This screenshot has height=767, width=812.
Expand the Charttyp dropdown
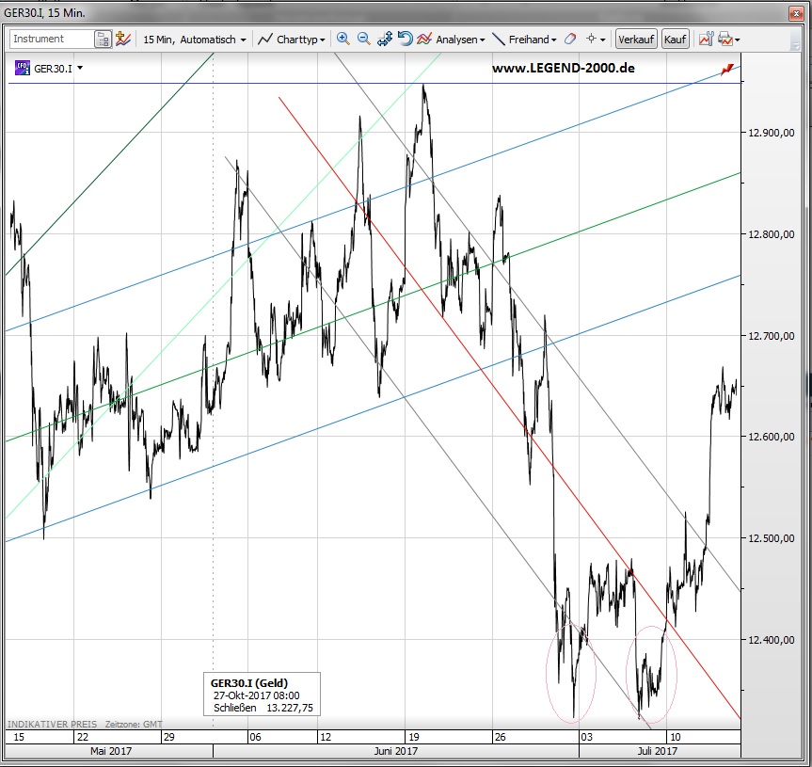click(x=293, y=40)
